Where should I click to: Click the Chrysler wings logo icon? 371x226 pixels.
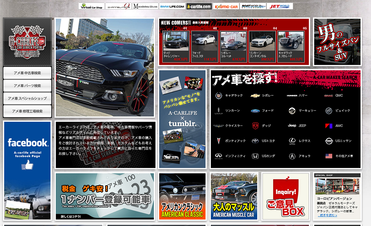click(x=219, y=126)
